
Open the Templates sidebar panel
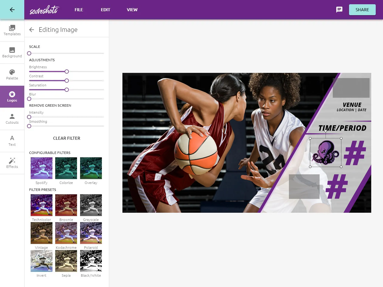tap(12, 30)
